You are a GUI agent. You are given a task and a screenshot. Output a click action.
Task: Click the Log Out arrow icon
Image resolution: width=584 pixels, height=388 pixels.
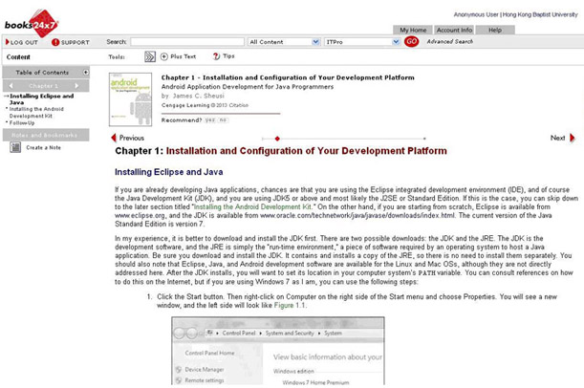coord(7,42)
